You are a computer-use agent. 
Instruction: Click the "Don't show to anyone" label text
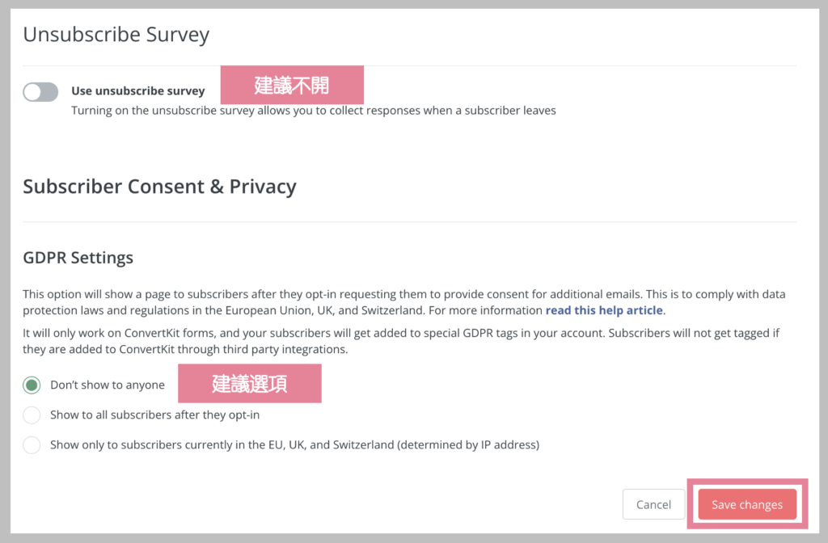[108, 385]
